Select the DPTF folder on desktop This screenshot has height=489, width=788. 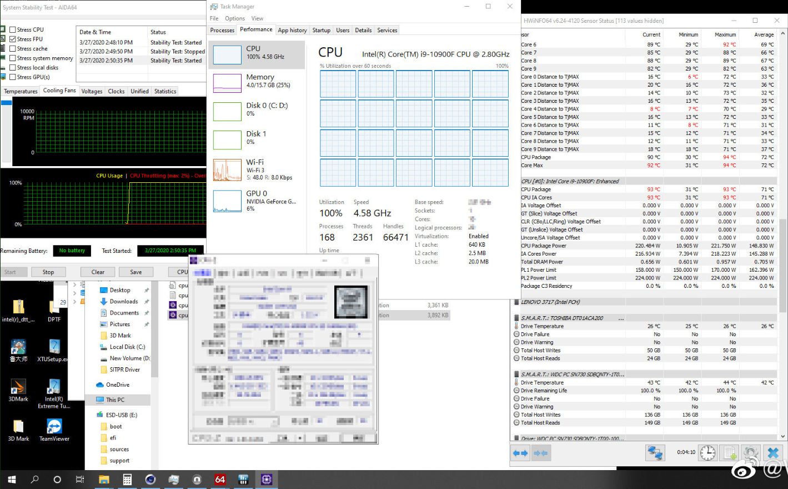54,311
